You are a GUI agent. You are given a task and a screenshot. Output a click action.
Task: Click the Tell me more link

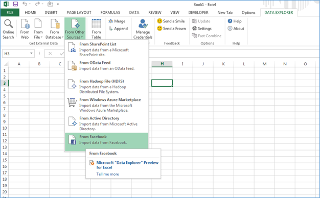107,174
